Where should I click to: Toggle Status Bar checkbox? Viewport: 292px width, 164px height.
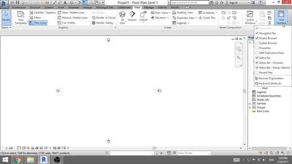pos(257,58)
